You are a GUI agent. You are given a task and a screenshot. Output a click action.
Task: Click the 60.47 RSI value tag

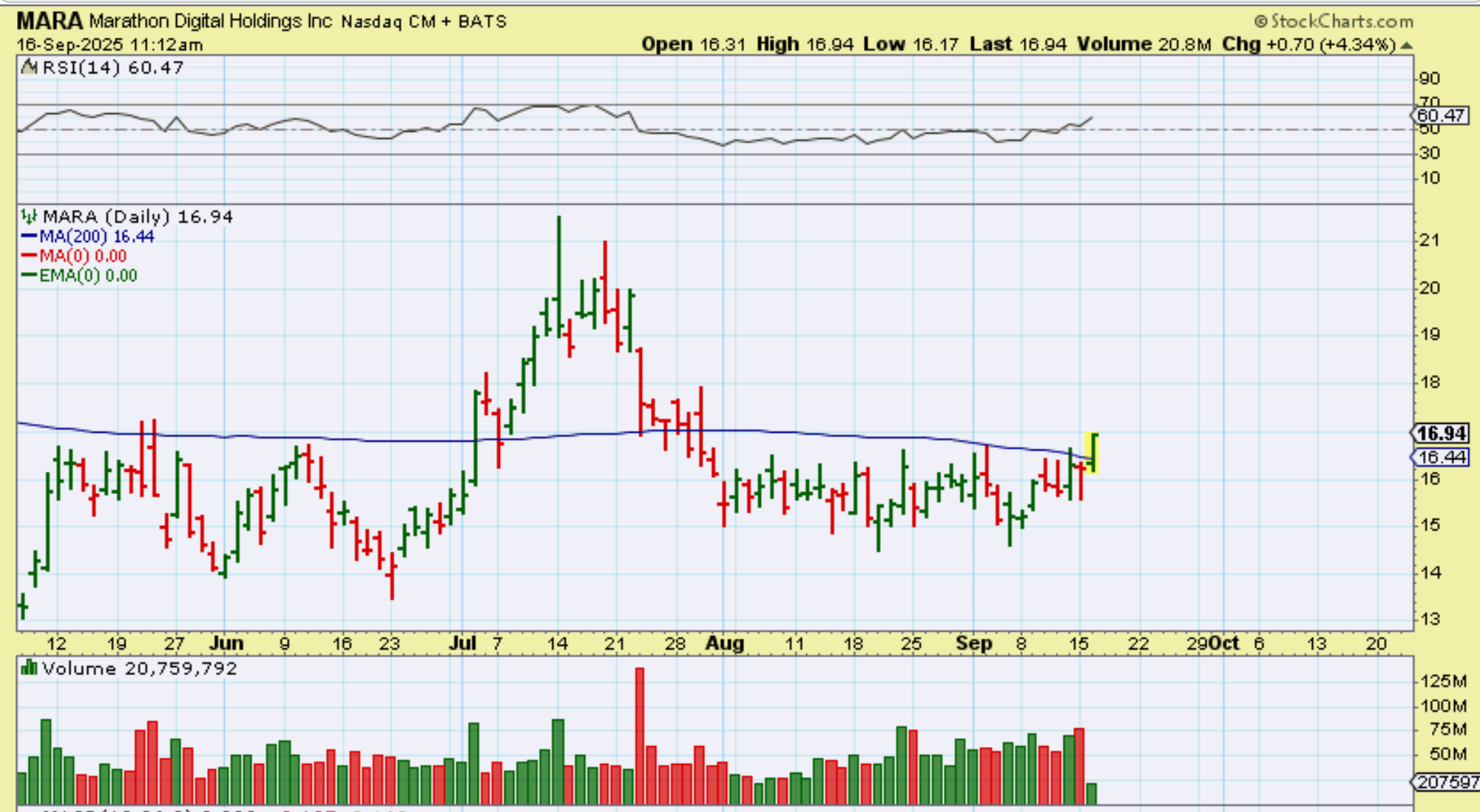coord(1441,115)
